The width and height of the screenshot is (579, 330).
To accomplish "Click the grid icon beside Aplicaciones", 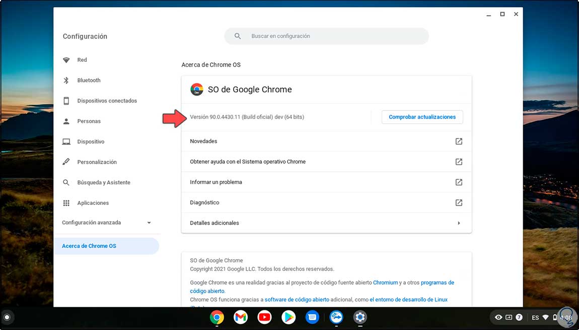I will tap(66, 203).
